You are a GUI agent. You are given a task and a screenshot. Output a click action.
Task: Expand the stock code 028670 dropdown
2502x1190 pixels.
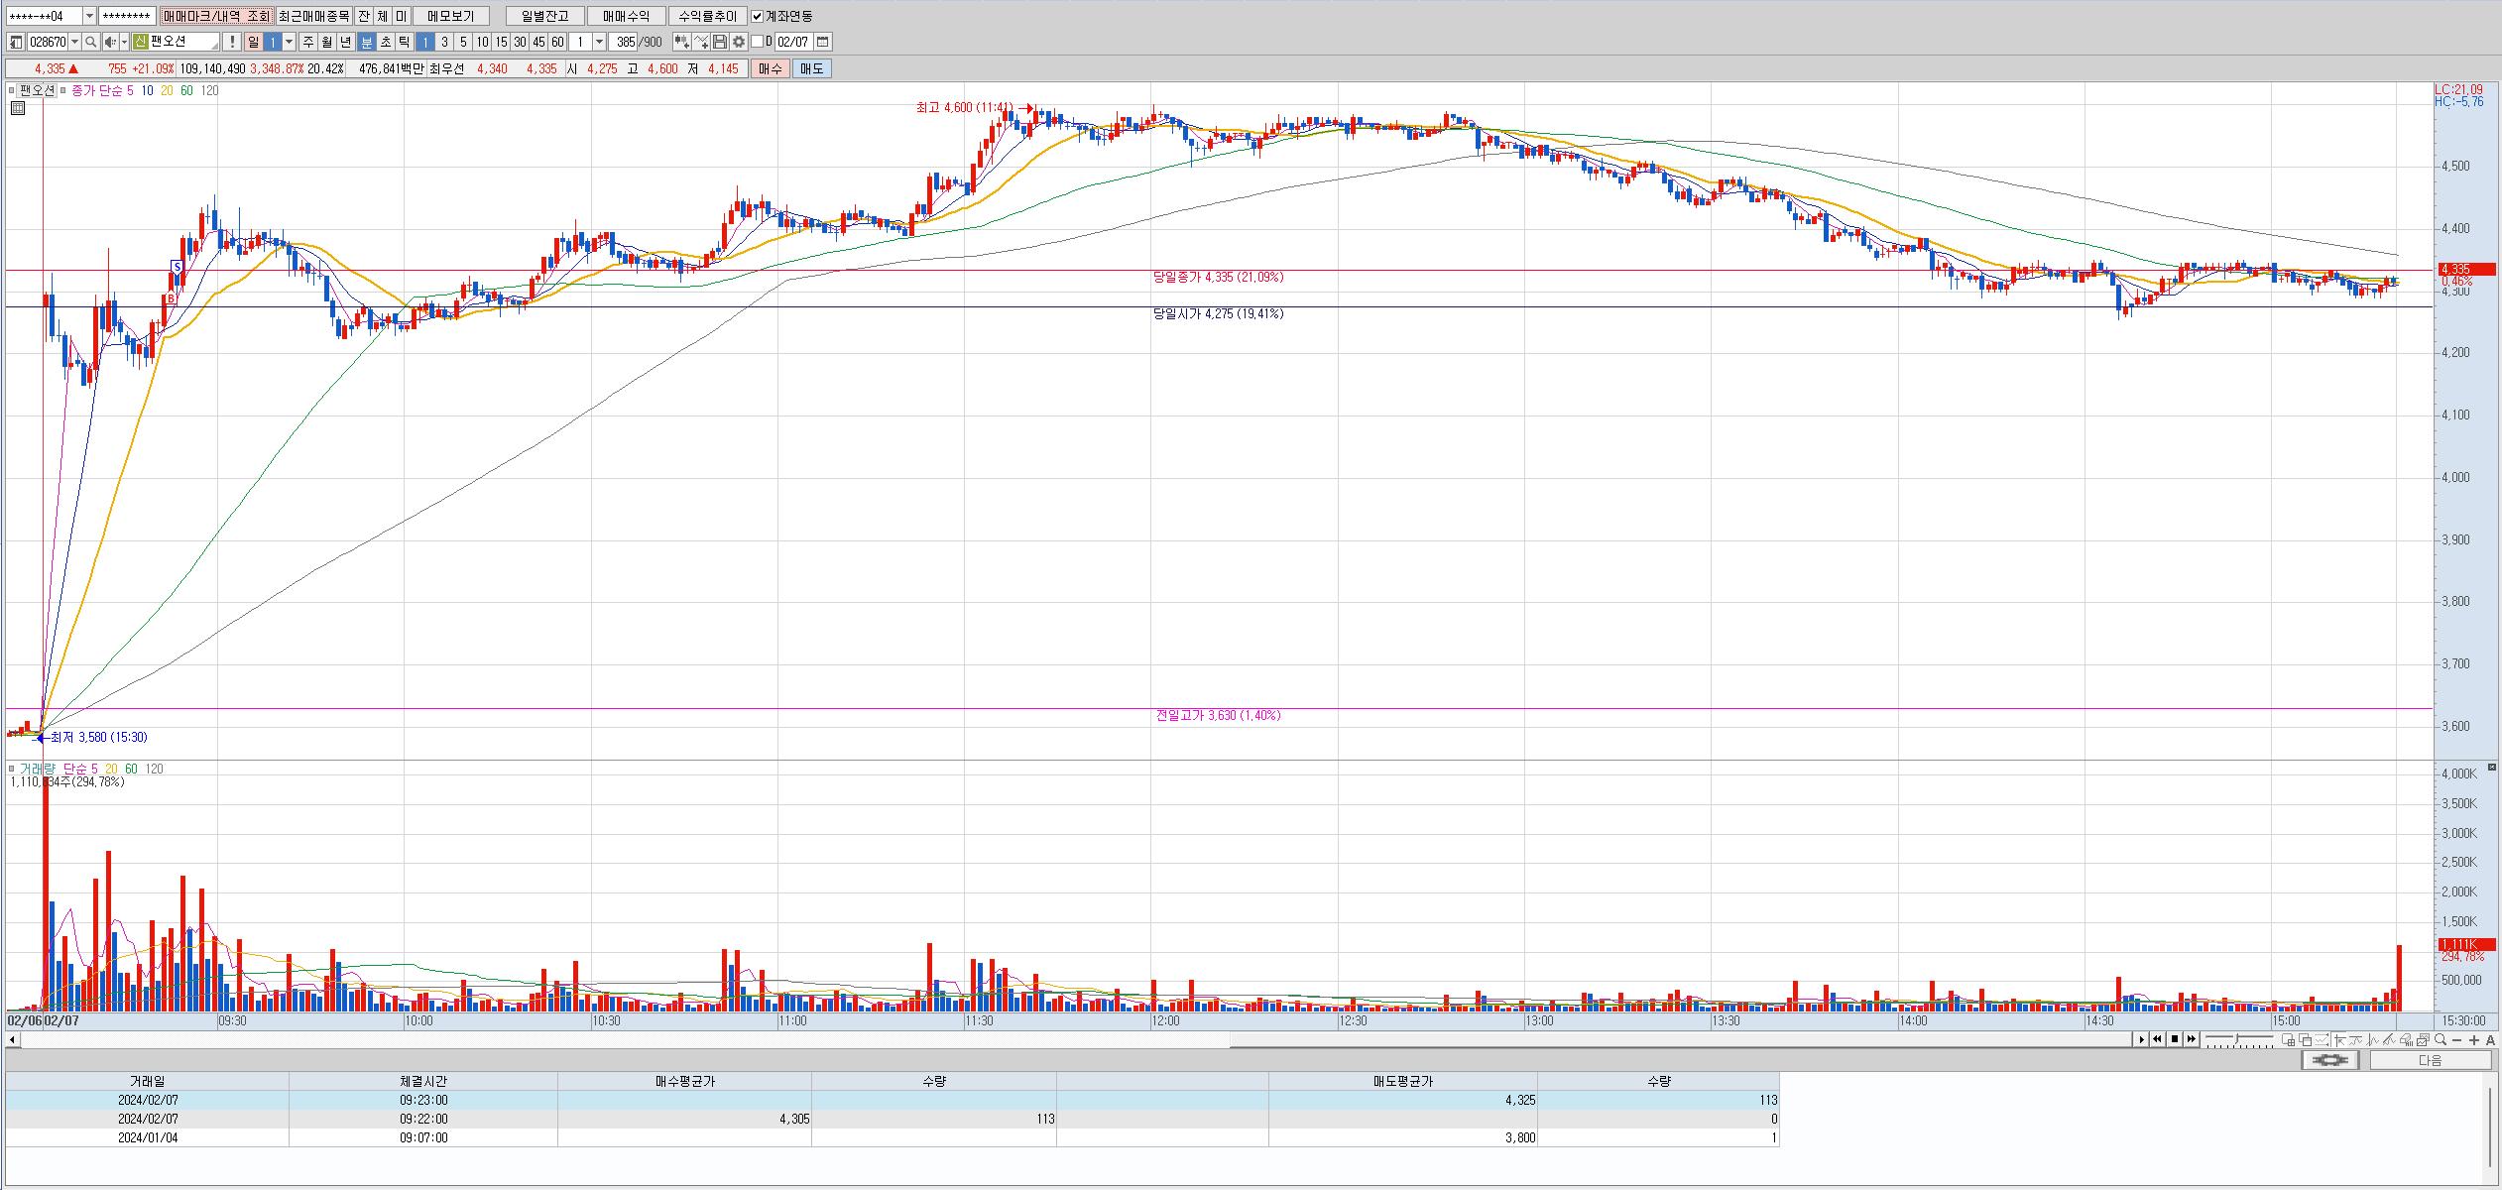tap(74, 42)
